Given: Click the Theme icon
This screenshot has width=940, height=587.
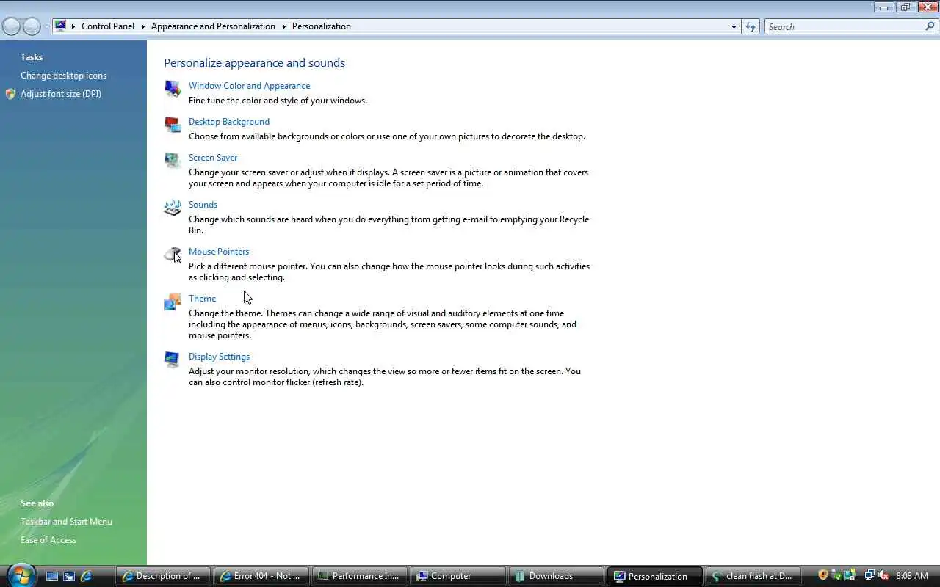Looking at the screenshot, I should 173,302.
